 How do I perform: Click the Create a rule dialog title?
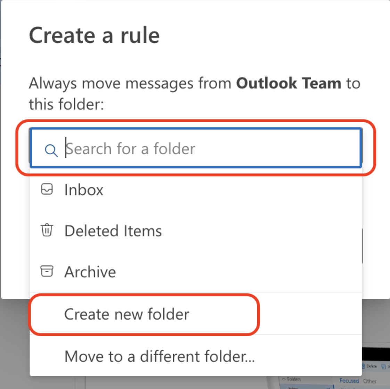[x=95, y=35]
